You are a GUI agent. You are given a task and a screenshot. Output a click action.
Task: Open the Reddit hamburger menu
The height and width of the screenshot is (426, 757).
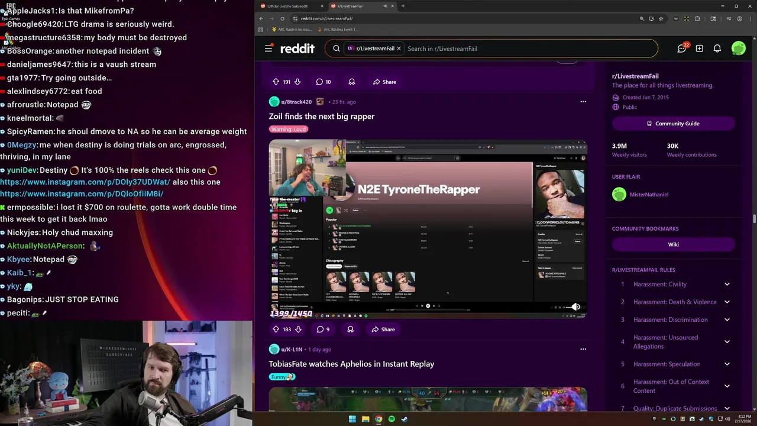[x=268, y=49]
